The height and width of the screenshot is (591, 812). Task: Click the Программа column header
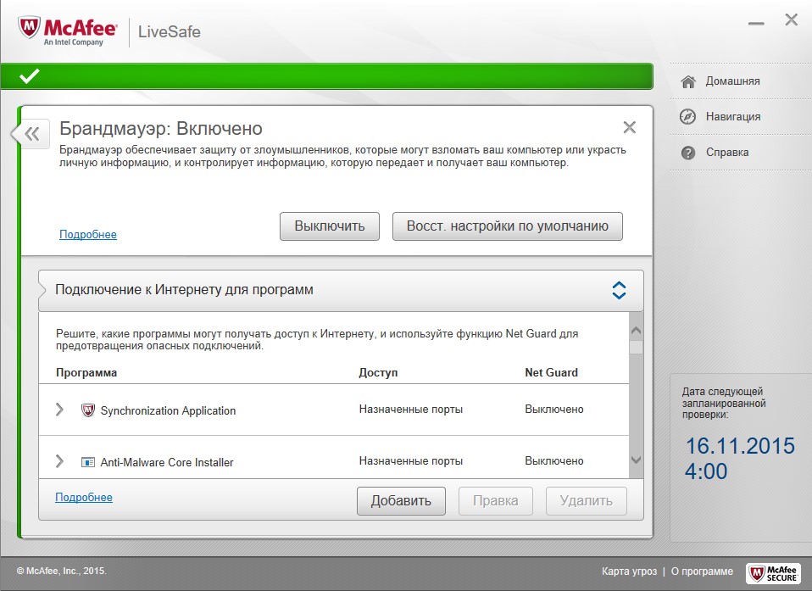click(x=86, y=372)
